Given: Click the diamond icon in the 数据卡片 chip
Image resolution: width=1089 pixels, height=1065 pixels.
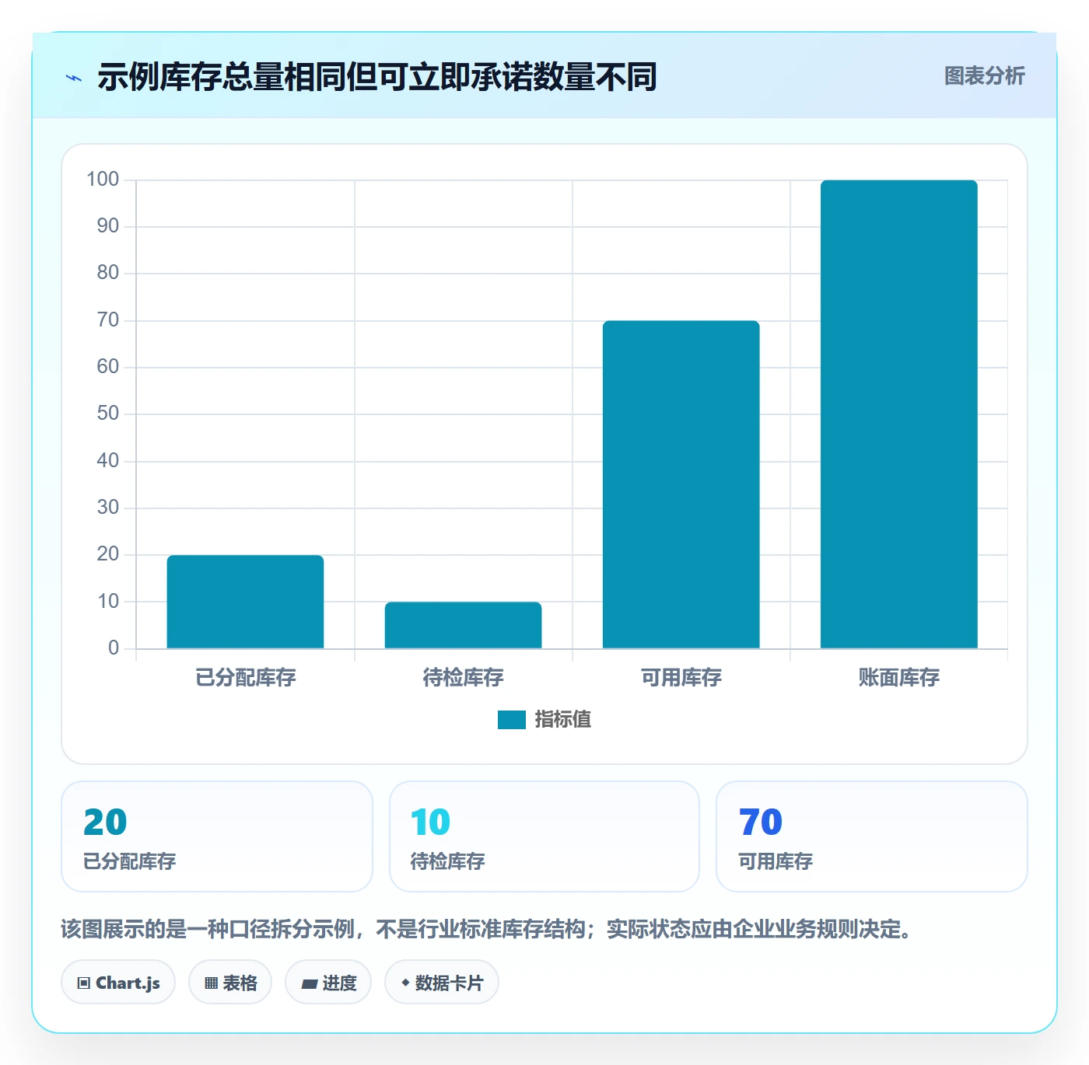Looking at the screenshot, I should click(x=405, y=983).
